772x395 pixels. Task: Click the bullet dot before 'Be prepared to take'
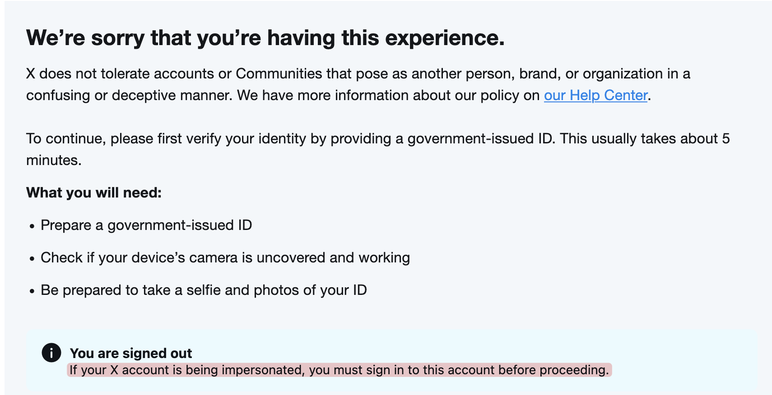32,291
